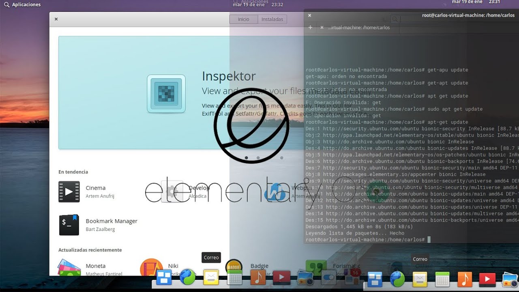Open the Moneta app icon

(69, 268)
